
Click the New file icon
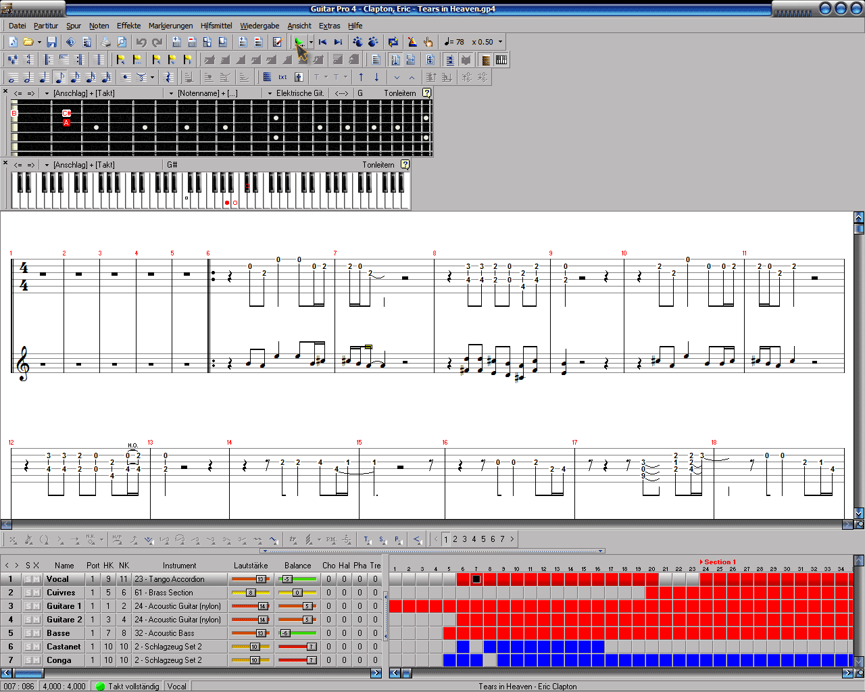13,42
